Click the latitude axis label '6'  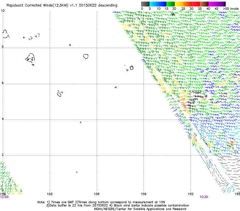tap(3, 83)
